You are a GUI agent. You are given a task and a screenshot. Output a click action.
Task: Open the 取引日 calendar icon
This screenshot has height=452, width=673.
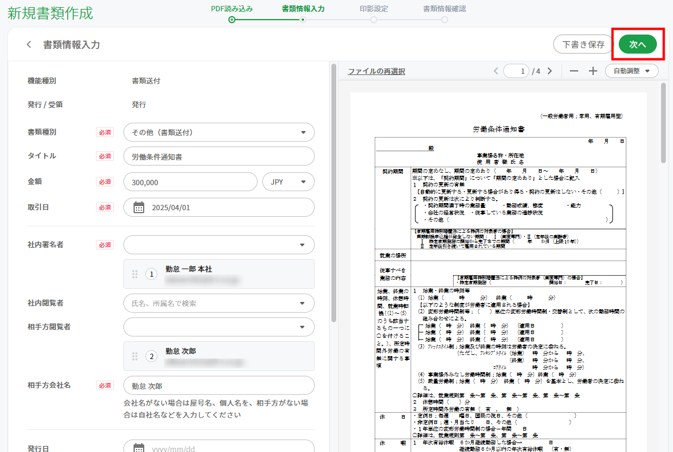point(139,208)
